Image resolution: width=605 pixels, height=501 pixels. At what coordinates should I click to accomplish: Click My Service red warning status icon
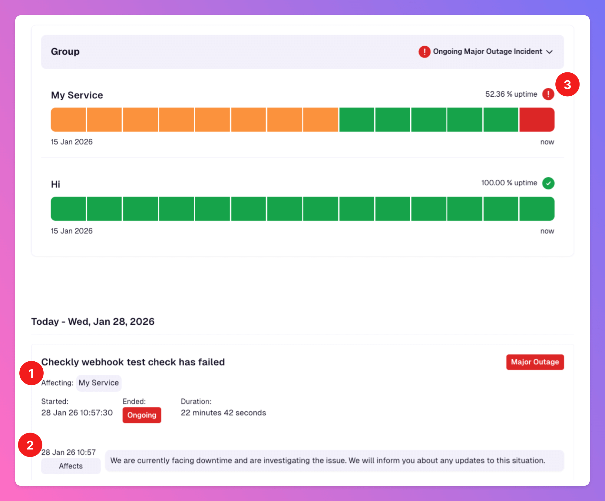[x=548, y=94]
